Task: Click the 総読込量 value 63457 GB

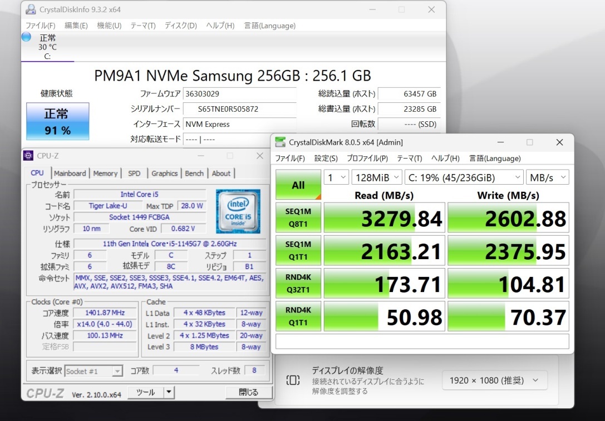Action: pyautogui.click(x=409, y=93)
